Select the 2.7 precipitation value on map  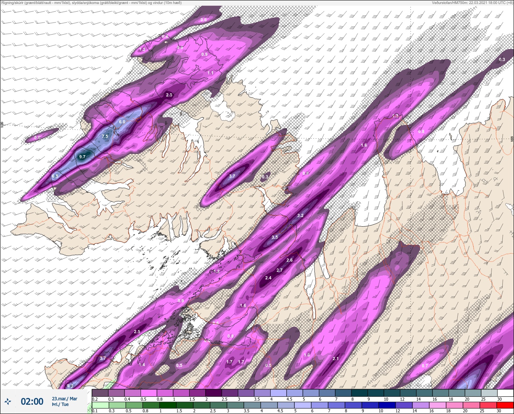click(279, 270)
